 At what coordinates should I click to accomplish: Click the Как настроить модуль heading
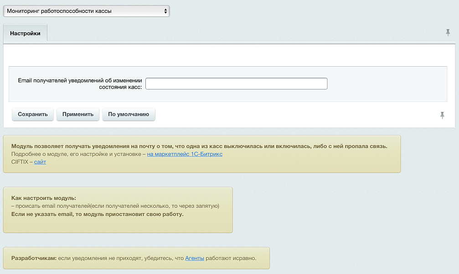tap(44, 198)
